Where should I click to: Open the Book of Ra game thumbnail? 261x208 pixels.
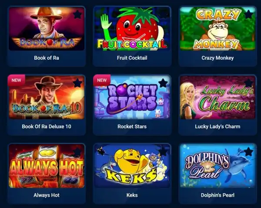47,29
